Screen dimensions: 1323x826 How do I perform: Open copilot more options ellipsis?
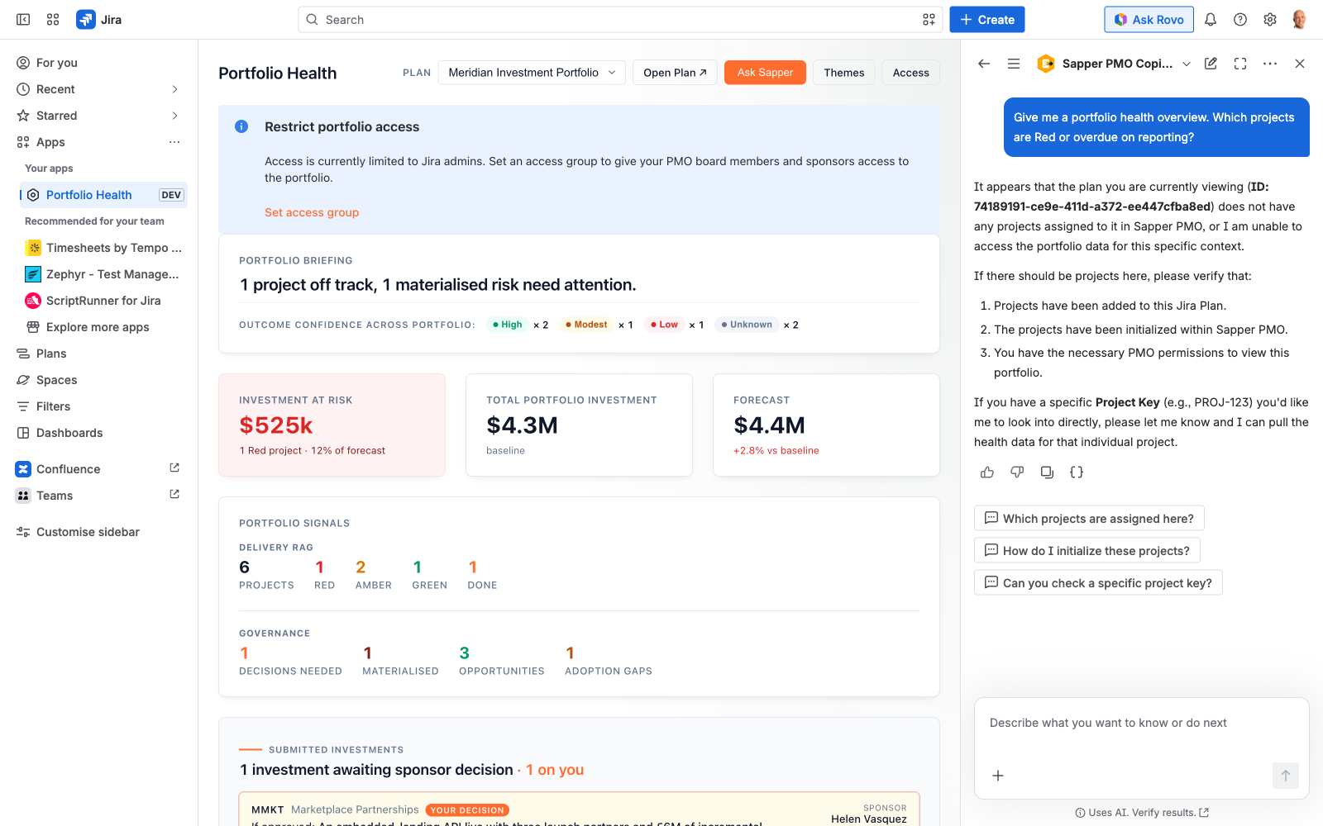pyautogui.click(x=1270, y=64)
